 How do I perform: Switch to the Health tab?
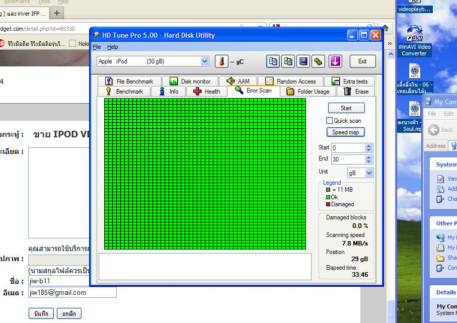[206, 92]
